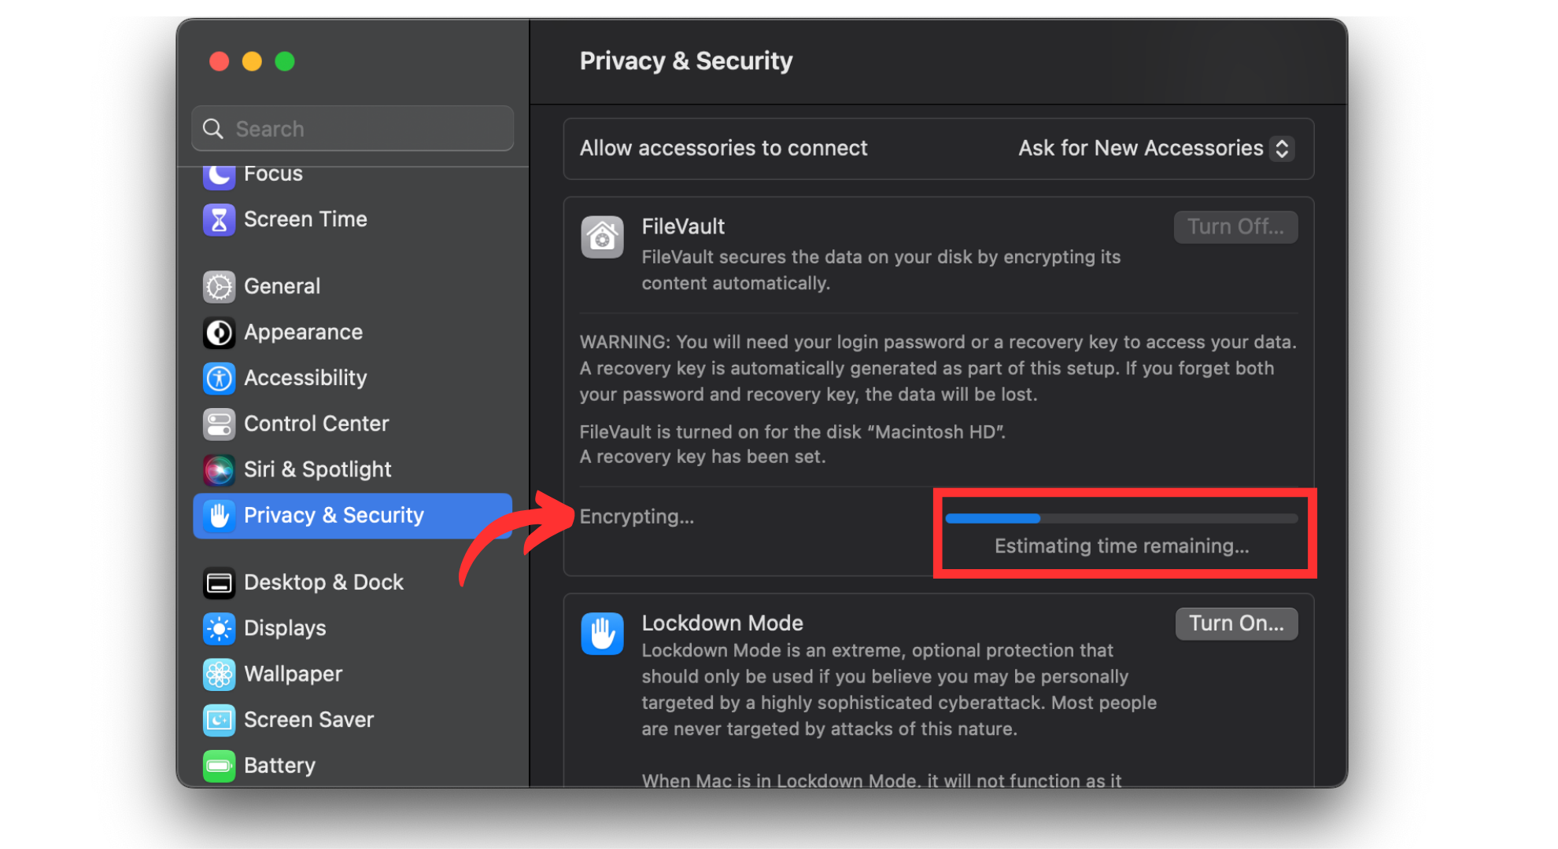Click the Wallpaper flower icon
This screenshot has width=1558, height=849.
(x=219, y=674)
